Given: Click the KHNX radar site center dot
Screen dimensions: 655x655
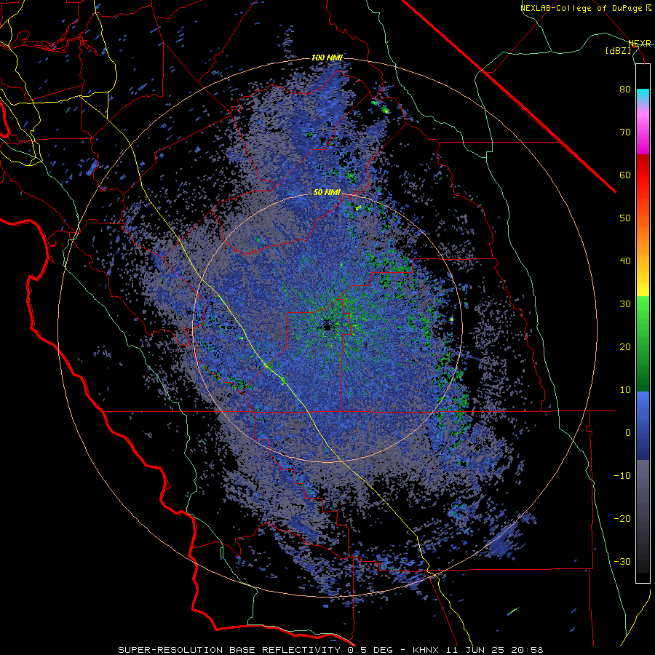Looking at the screenshot, I should click(x=327, y=326).
